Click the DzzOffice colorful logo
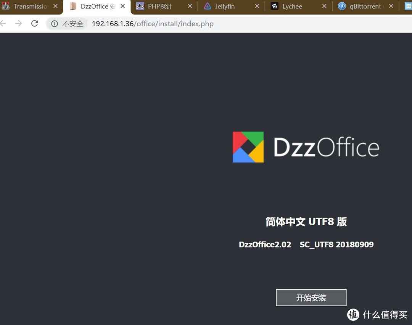412x325 pixels. pyautogui.click(x=248, y=147)
